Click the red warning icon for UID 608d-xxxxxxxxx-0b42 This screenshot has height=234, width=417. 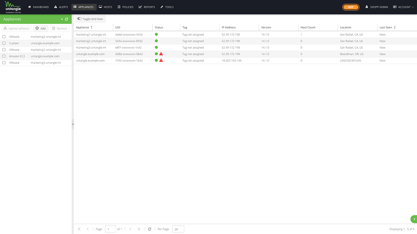click(161, 54)
